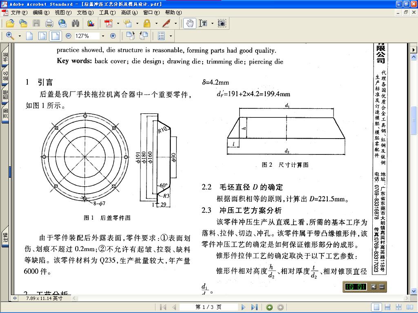Click the zoom in plus button

[x=113, y=36]
